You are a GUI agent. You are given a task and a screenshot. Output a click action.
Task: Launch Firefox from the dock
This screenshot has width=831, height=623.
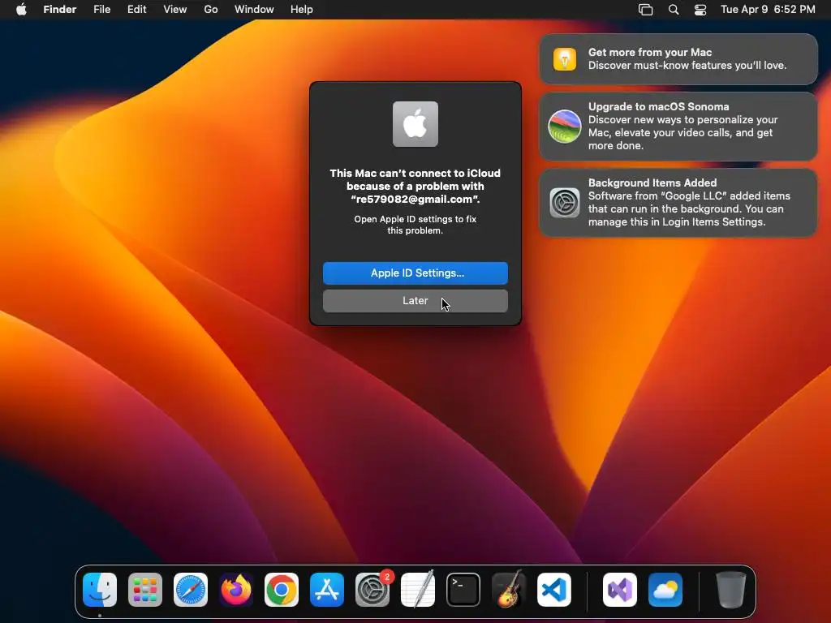coord(236,589)
